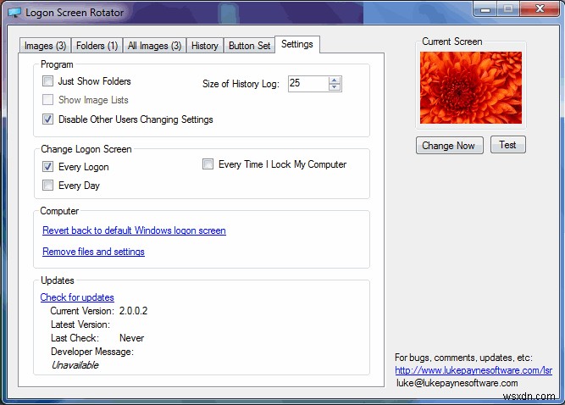Click Revert back to default Windows logon screen
This screenshot has height=405, width=565.
[134, 230]
